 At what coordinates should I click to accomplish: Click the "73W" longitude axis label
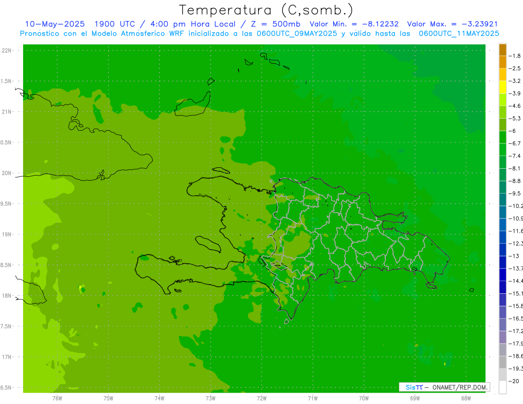(211, 398)
